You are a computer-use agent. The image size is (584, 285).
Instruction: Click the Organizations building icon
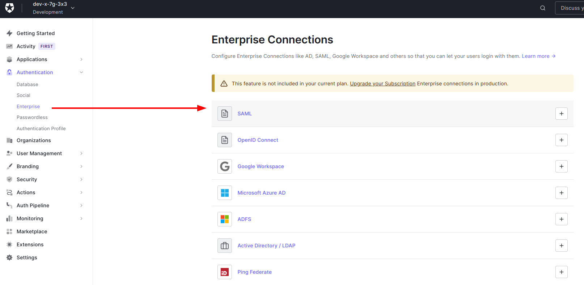coord(9,140)
